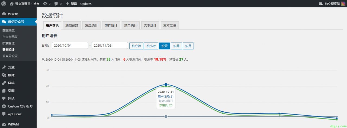The width and height of the screenshot is (347, 128).
Task: Switch to the 消息统计 tab
Action: click(91, 25)
